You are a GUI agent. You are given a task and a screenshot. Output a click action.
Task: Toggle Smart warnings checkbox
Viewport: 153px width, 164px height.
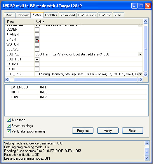click(9, 125)
